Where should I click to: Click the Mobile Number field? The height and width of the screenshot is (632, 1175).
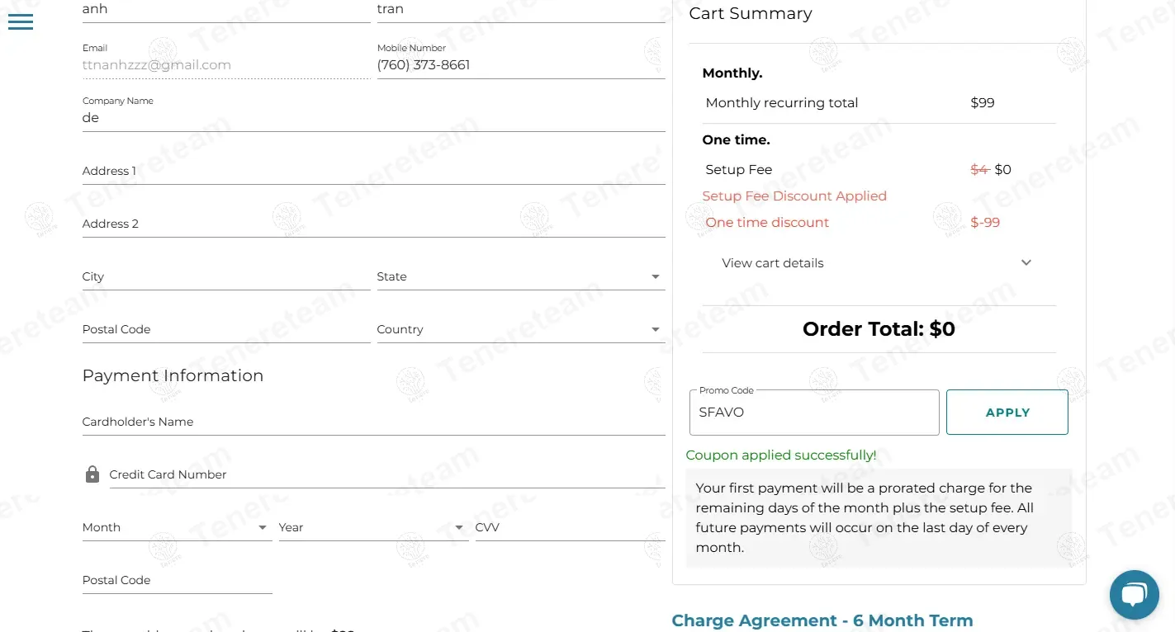click(x=520, y=65)
